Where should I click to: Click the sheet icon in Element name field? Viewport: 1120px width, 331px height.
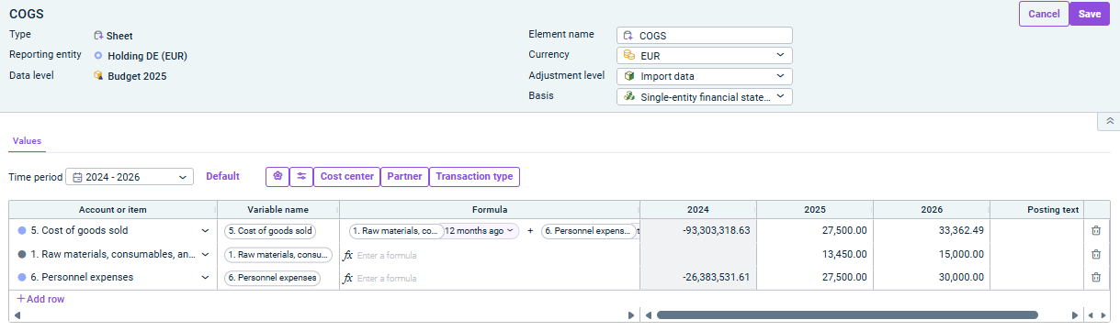click(629, 36)
